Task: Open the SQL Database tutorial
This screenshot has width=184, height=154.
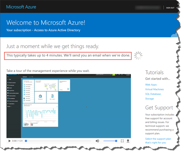Action: click(x=153, y=94)
